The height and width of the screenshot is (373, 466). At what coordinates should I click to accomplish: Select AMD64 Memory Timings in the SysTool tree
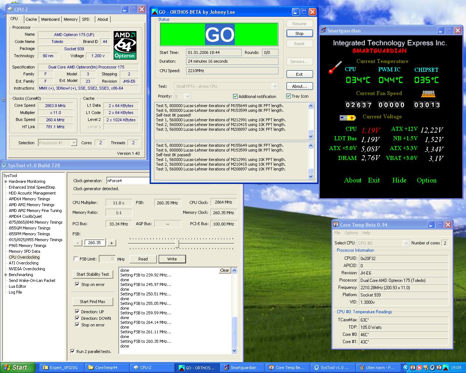pos(29,199)
